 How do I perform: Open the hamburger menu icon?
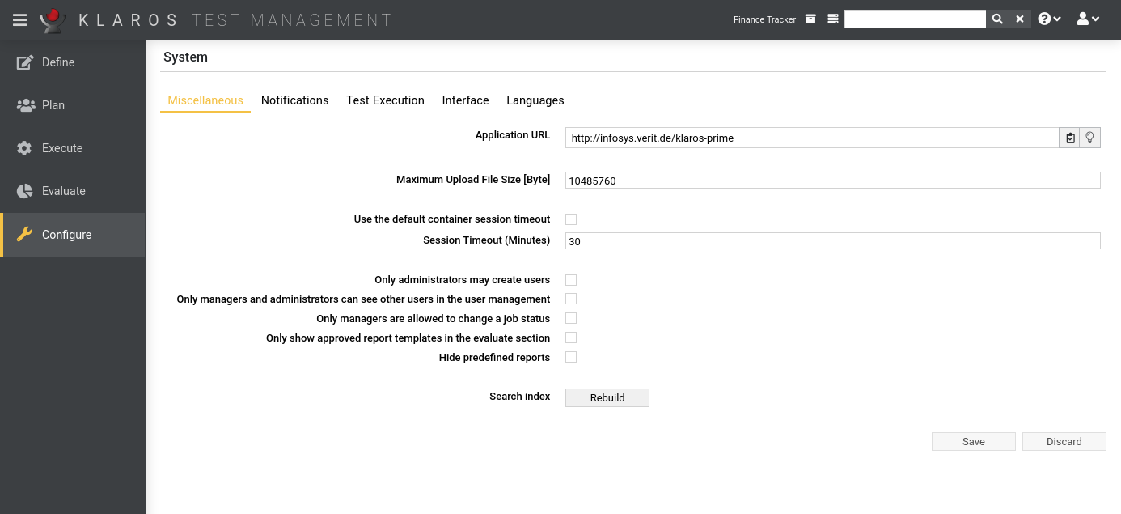(x=19, y=19)
